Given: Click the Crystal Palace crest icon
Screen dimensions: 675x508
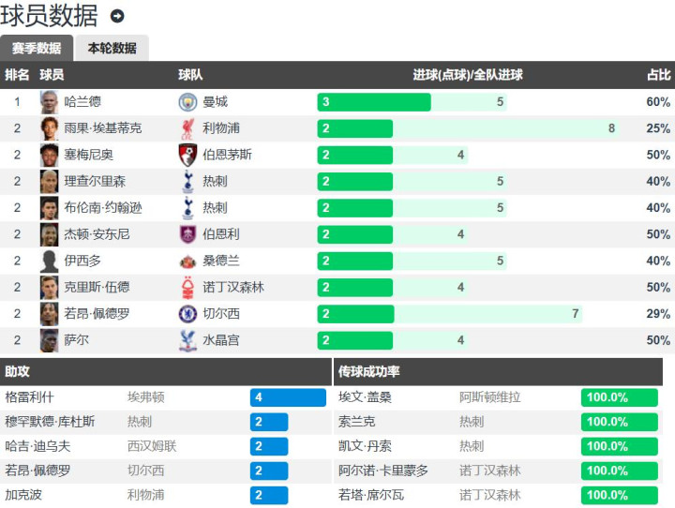Looking at the screenshot, I should click(x=187, y=340).
